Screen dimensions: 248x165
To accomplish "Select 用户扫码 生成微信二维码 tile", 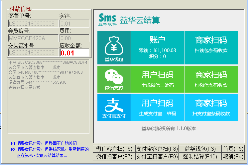I will click(x=157, y=79).
